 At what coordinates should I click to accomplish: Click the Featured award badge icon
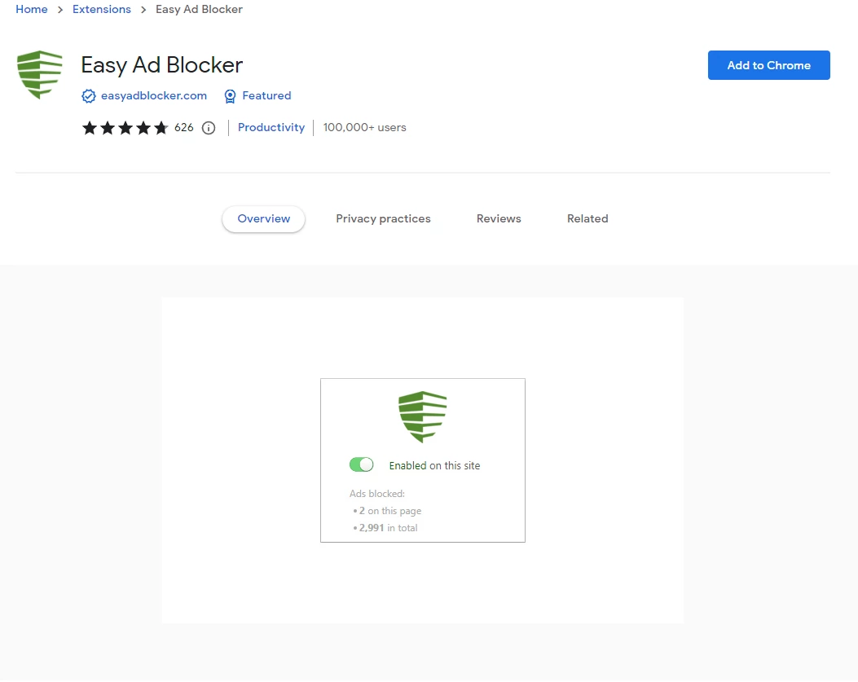point(231,96)
